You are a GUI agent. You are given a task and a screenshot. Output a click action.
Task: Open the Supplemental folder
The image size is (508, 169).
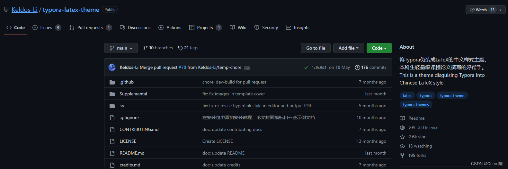click(133, 94)
